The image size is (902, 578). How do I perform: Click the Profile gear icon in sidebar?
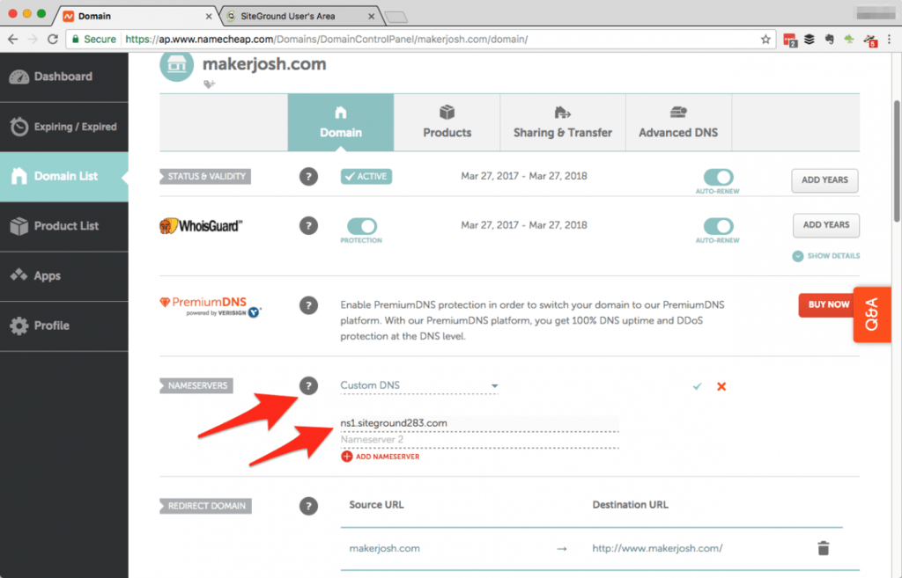pyautogui.click(x=19, y=326)
